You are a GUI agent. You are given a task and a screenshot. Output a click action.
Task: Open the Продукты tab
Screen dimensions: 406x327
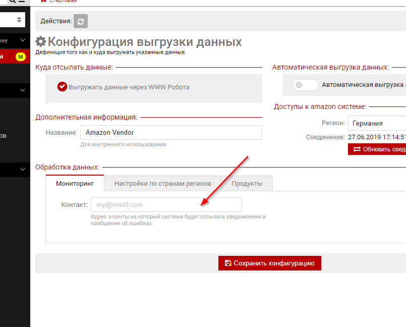[247, 183]
